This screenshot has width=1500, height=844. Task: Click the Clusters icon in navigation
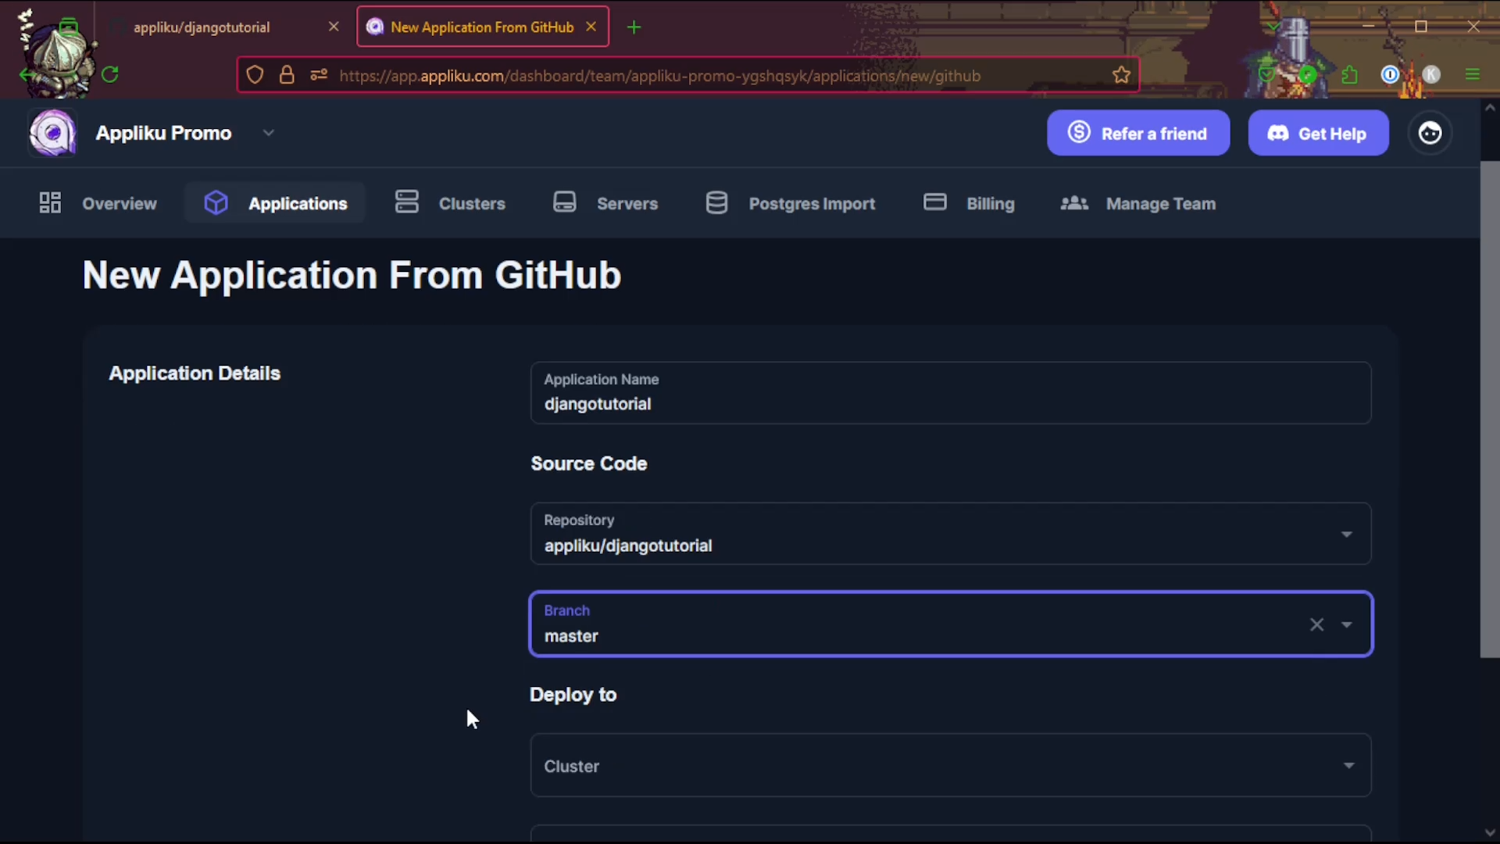[406, 202]
